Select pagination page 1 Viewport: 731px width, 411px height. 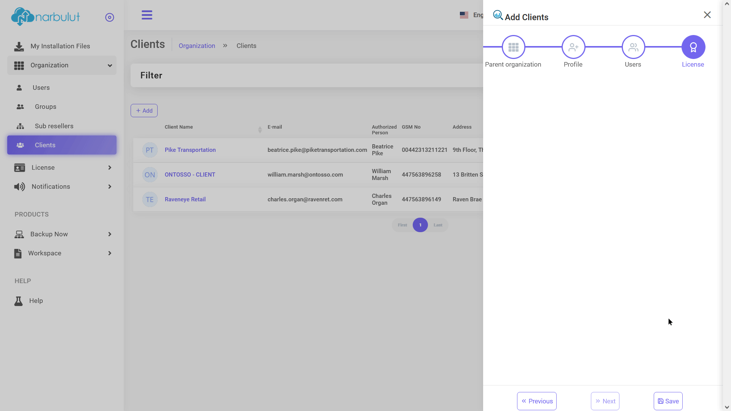[420, 225]
